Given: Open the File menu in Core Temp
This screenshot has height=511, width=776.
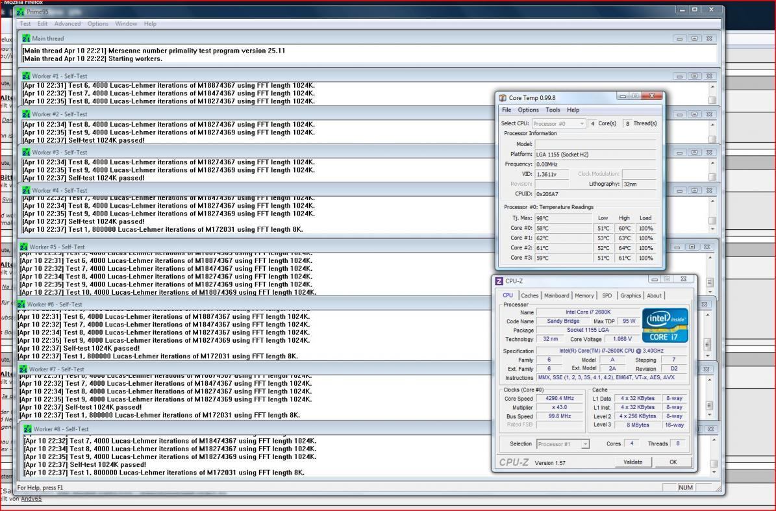Looking at the screenshot, I should pos(507,110).
